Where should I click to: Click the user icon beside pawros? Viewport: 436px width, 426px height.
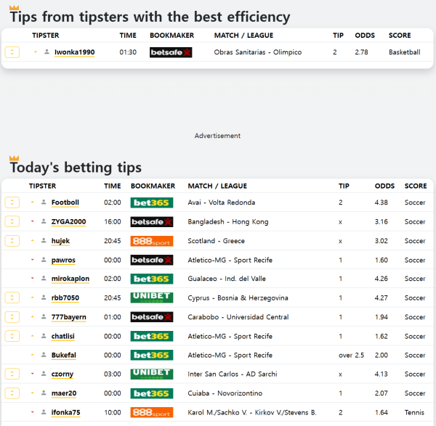[44, 260]
